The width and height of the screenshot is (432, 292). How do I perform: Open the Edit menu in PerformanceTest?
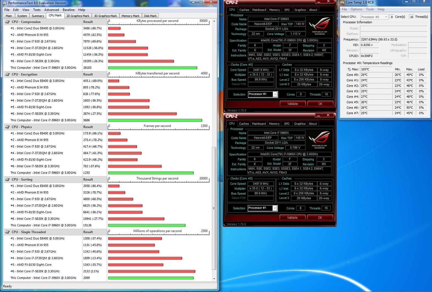click(x=16, y=10)
